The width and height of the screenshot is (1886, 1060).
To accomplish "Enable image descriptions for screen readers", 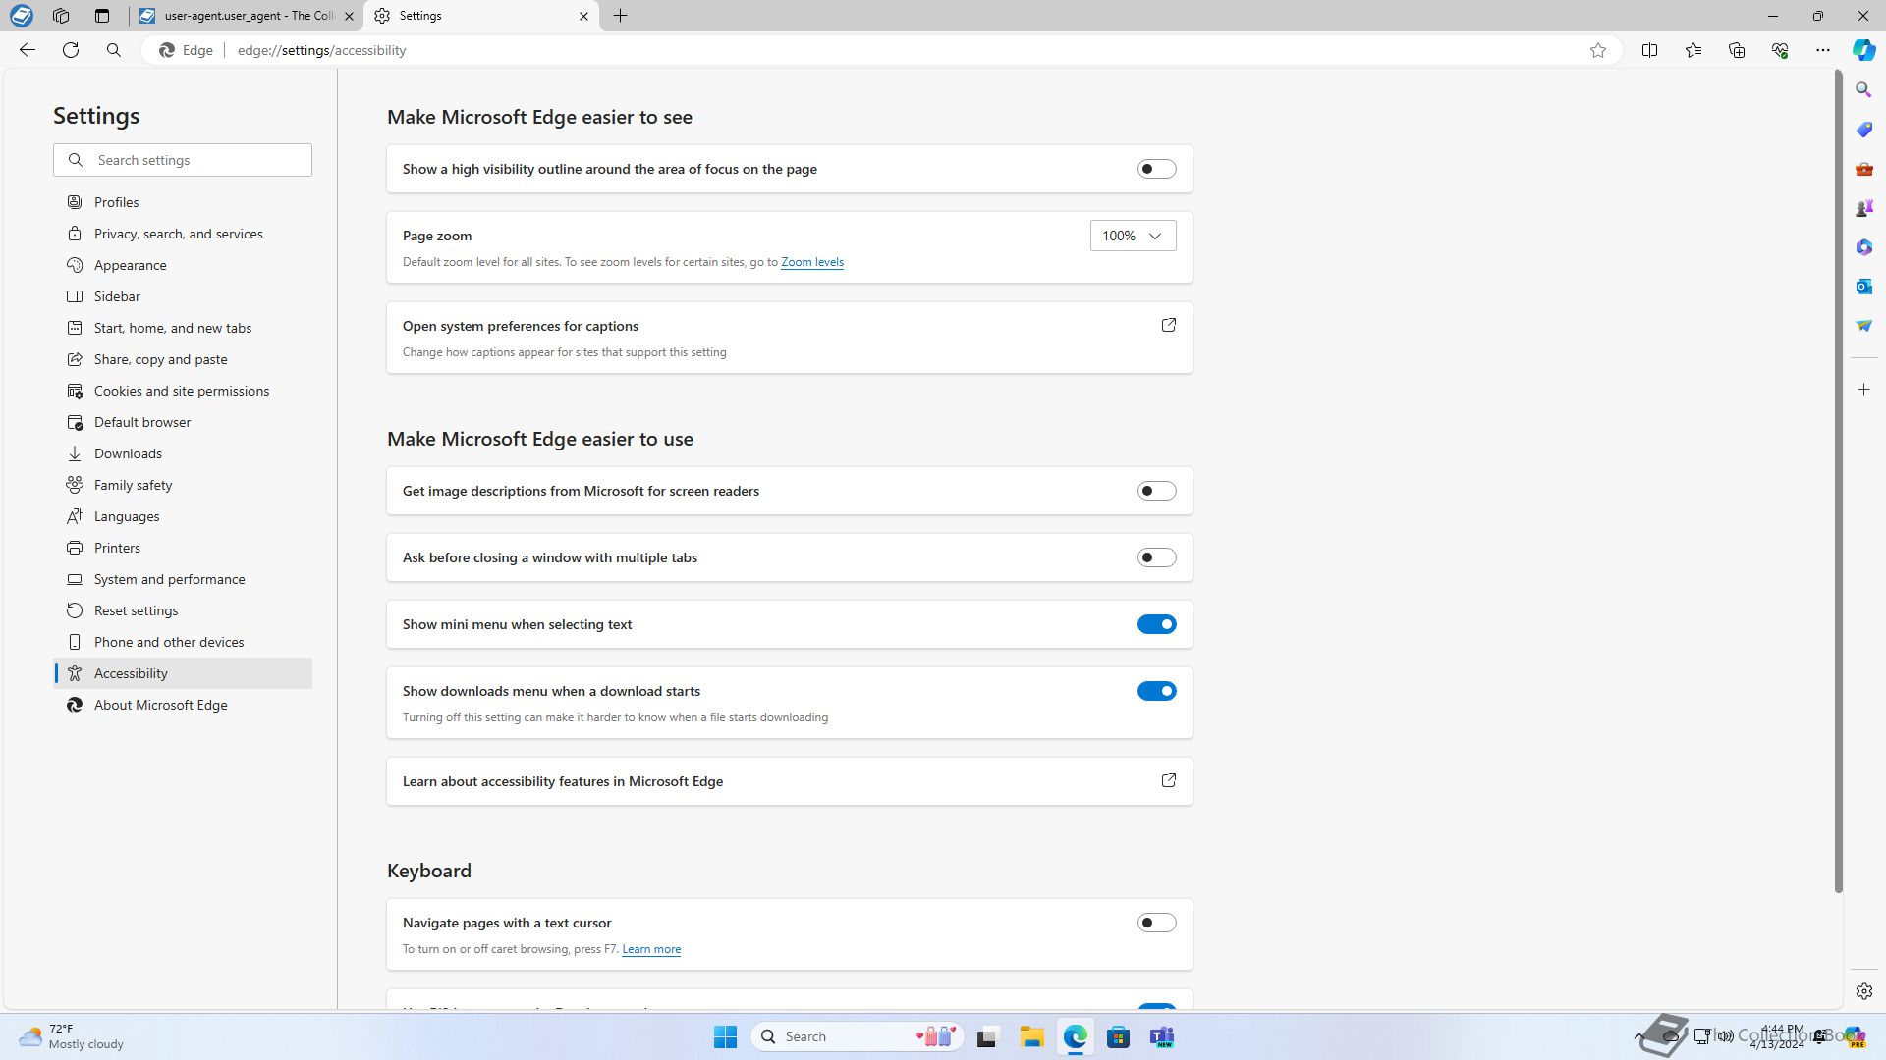I will click(1156, 491).
